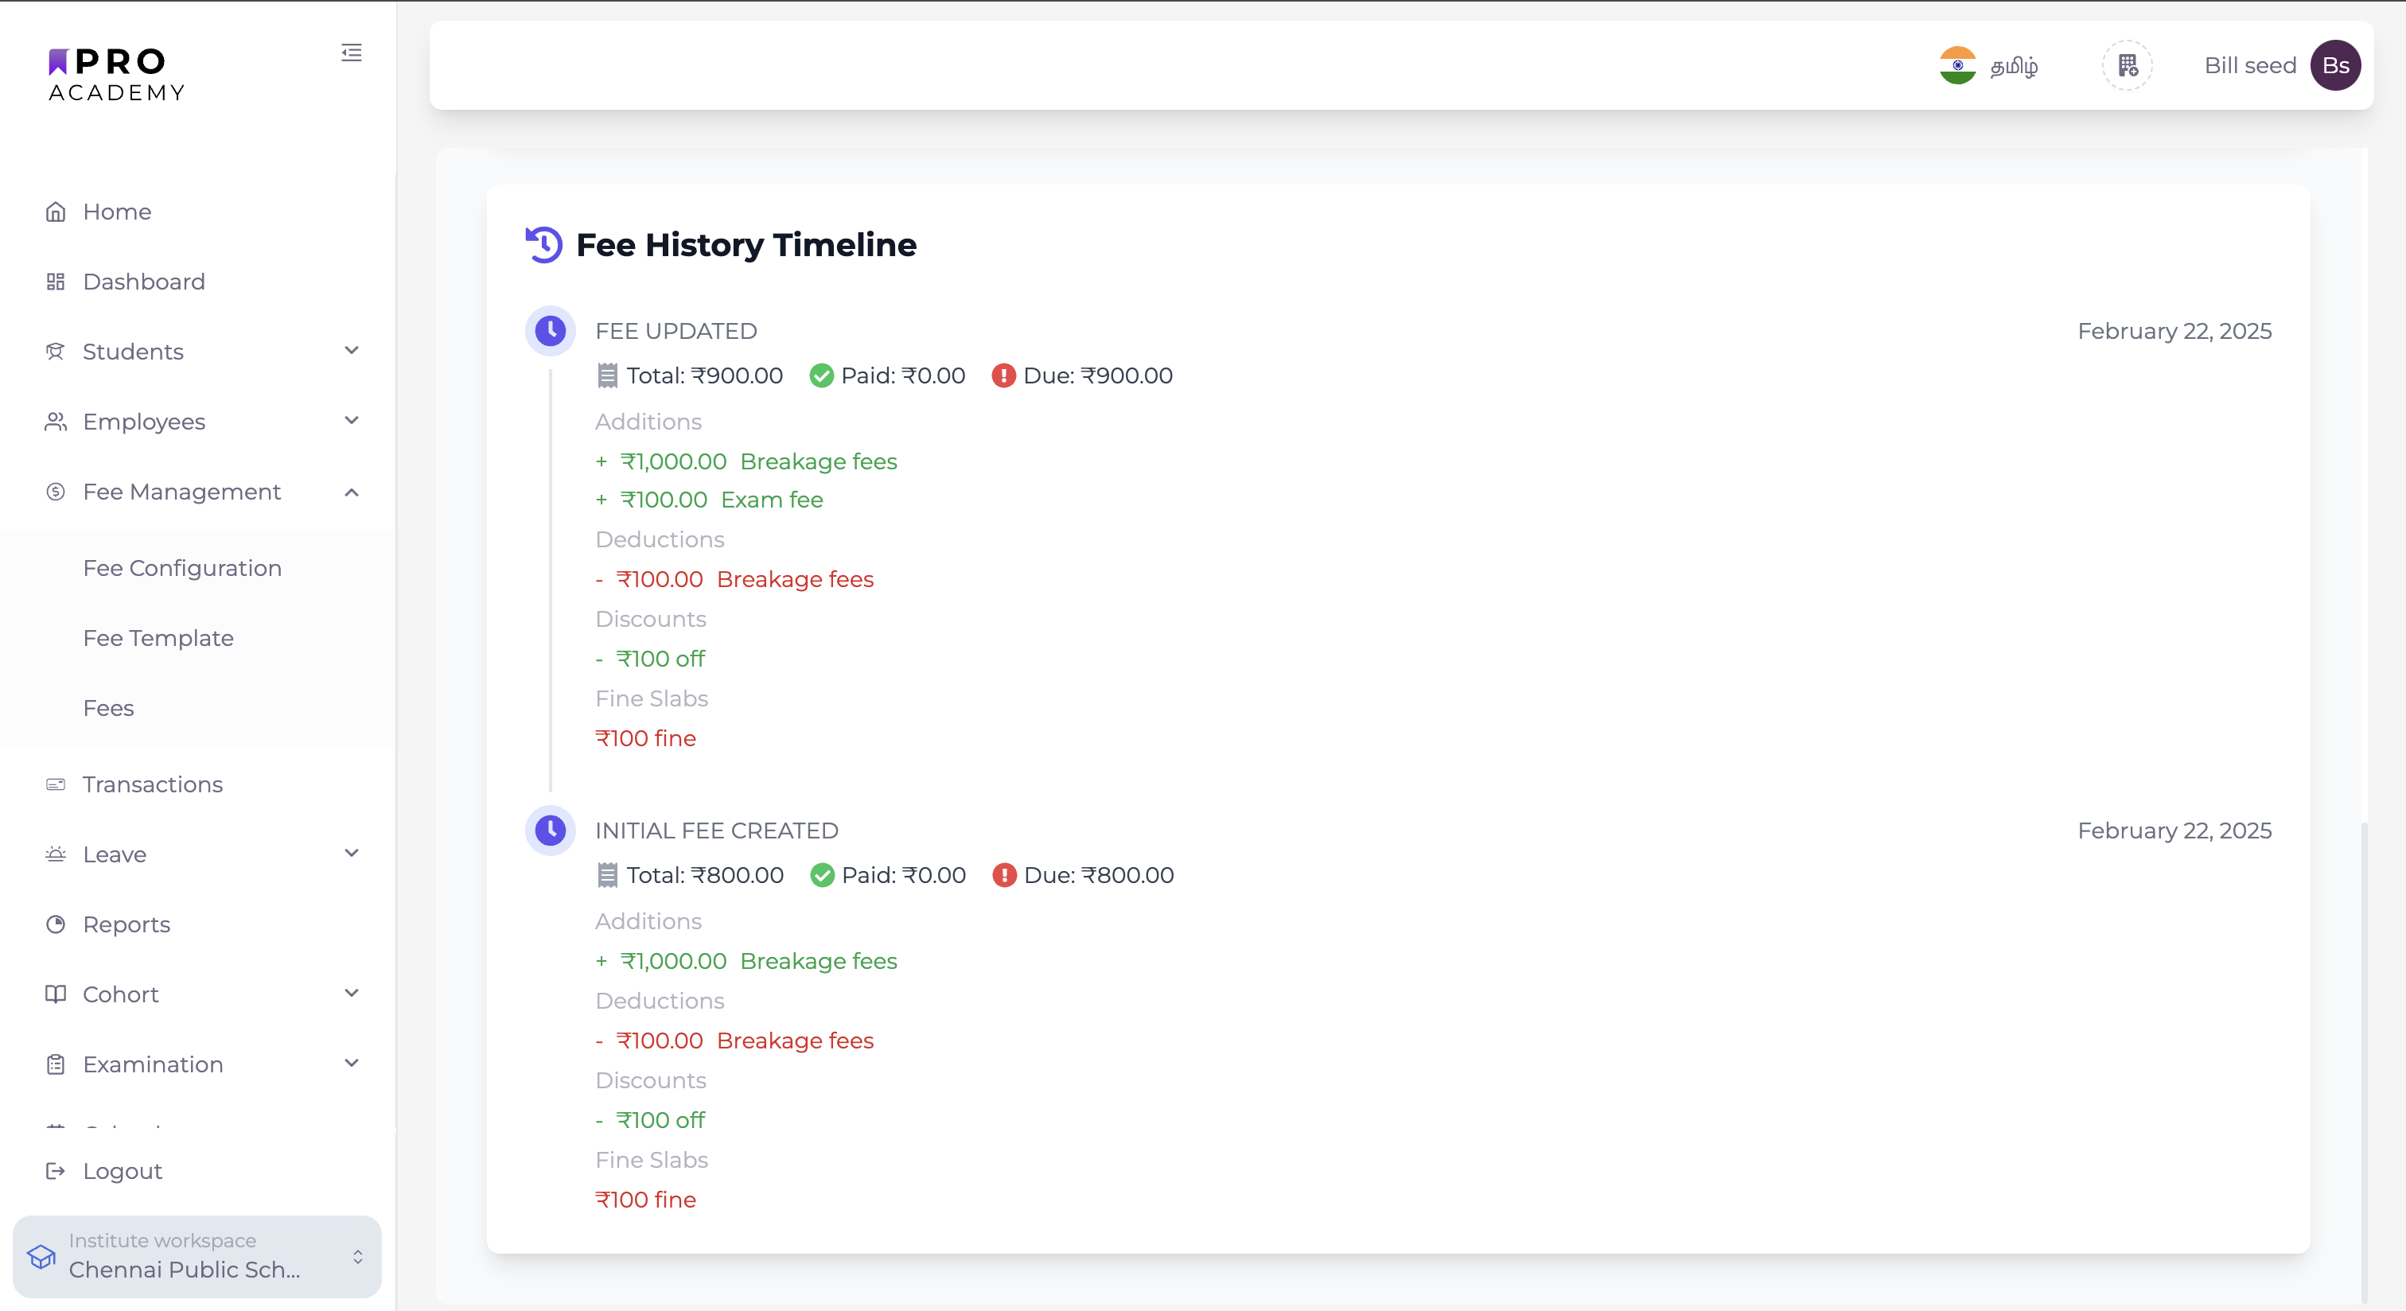Click the Cohort book icon
This screenshot has width=2406, height=1311.
coord(55,994)
